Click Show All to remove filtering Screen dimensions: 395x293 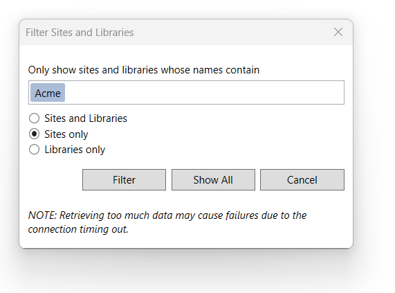click(x=213, y=180)
